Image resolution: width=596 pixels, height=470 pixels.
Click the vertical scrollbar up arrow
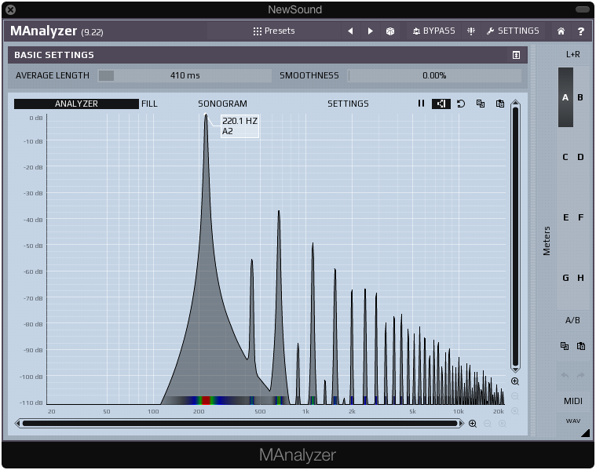point(515,103)
